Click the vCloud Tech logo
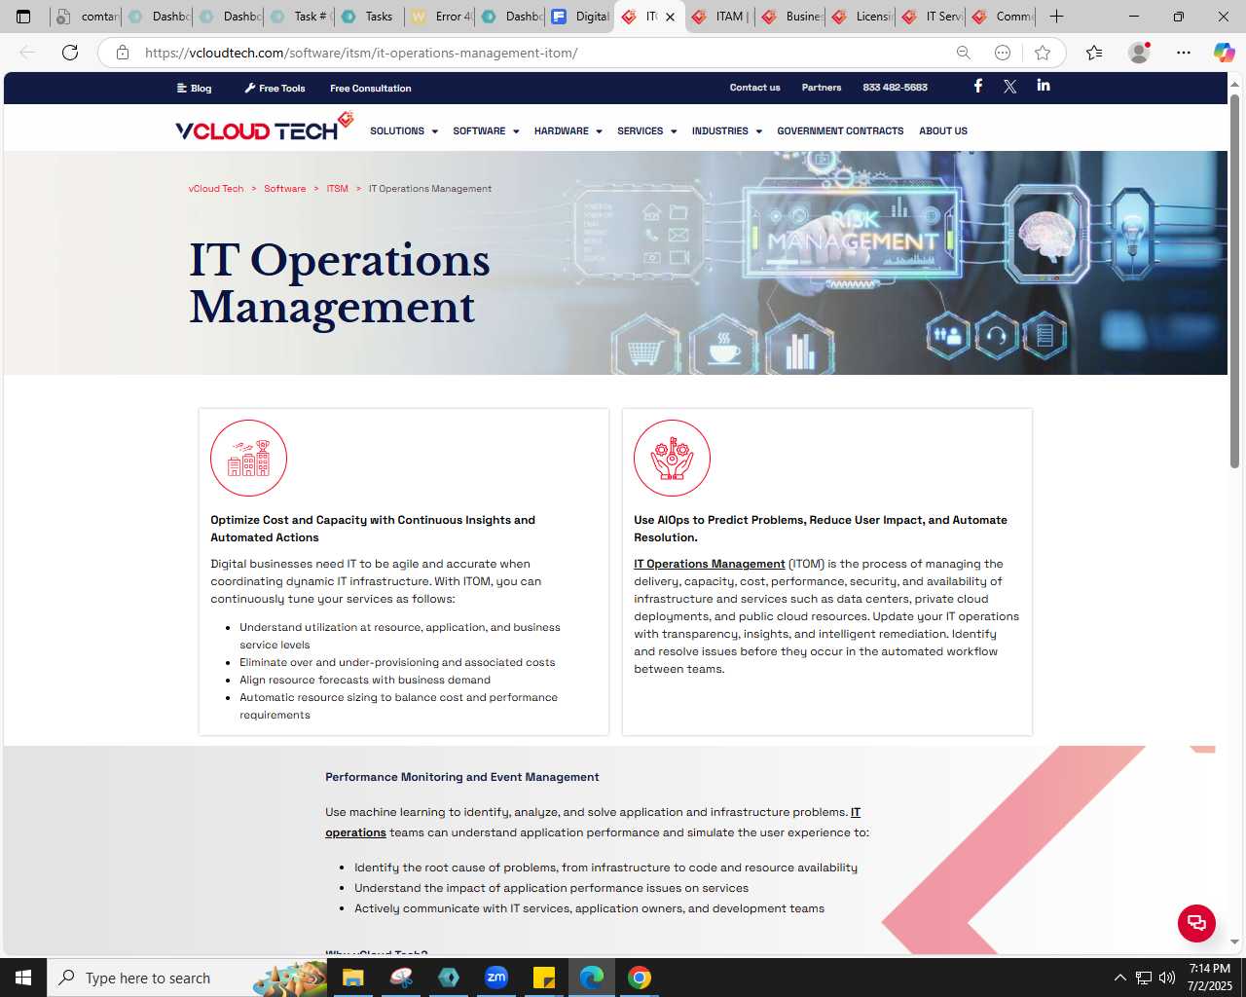The height and width of the screenshot is (997, 1246). [x=264, y=128]
